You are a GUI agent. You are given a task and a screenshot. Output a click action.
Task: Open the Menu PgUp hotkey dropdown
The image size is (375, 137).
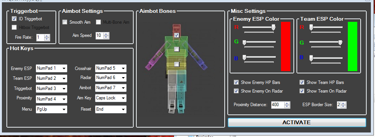51,110
